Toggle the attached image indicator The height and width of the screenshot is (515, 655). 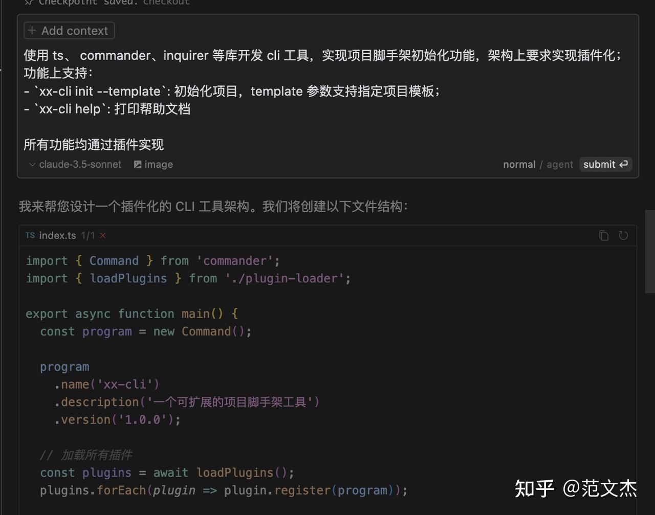click(153, 164)
